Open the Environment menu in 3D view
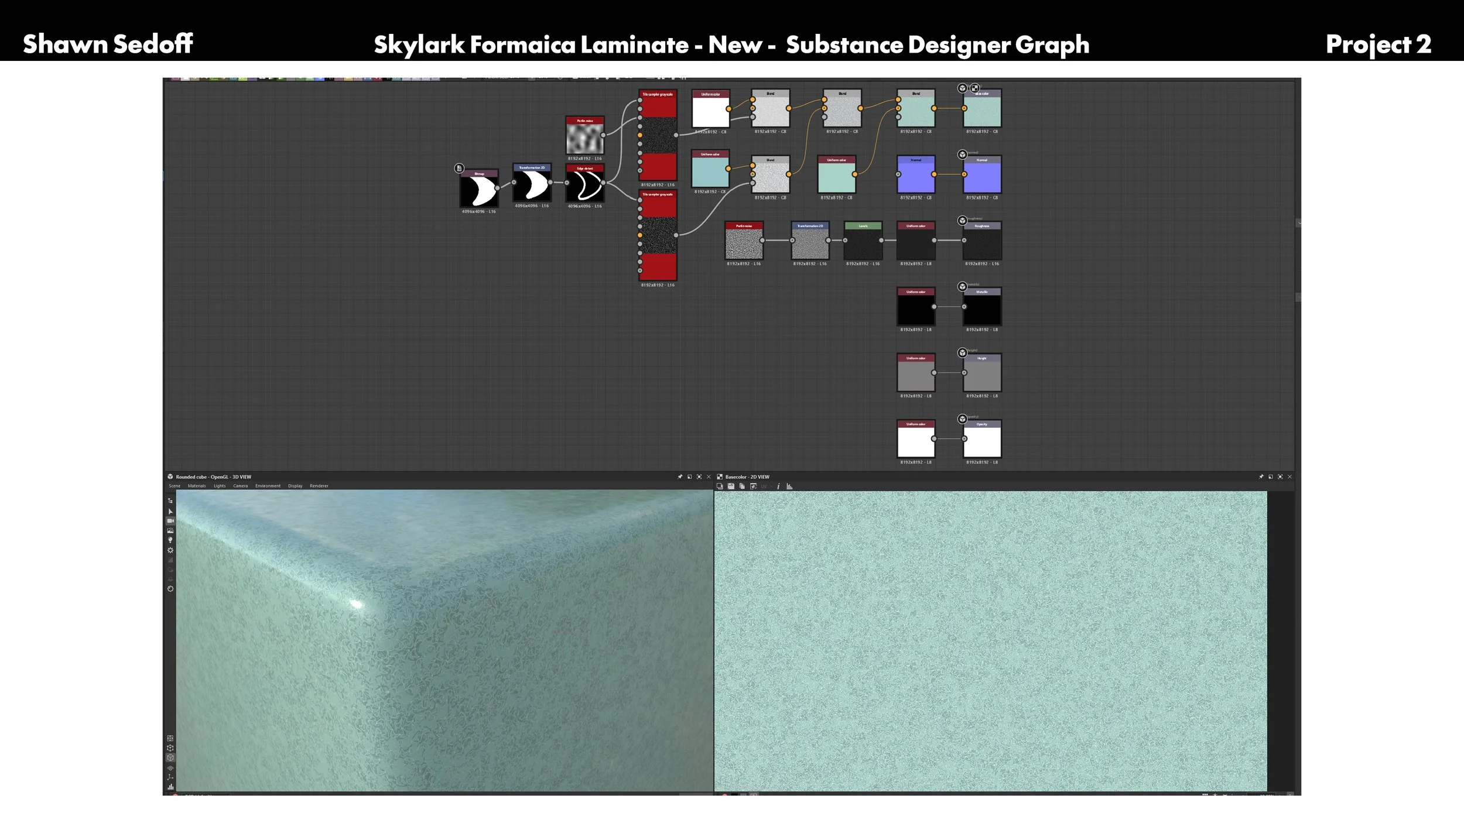1464x823 pixels. 268,486
